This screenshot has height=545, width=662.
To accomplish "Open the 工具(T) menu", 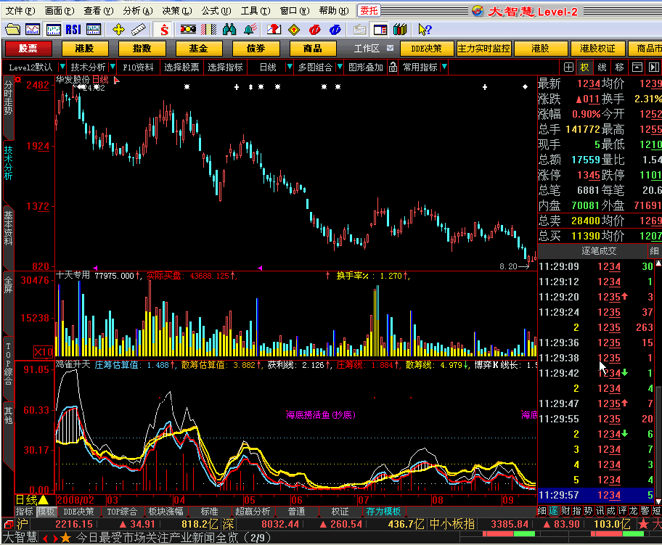I will 256,11.
